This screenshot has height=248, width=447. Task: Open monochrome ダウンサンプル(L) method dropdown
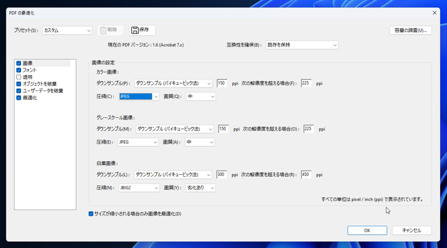tap(173, 175)
